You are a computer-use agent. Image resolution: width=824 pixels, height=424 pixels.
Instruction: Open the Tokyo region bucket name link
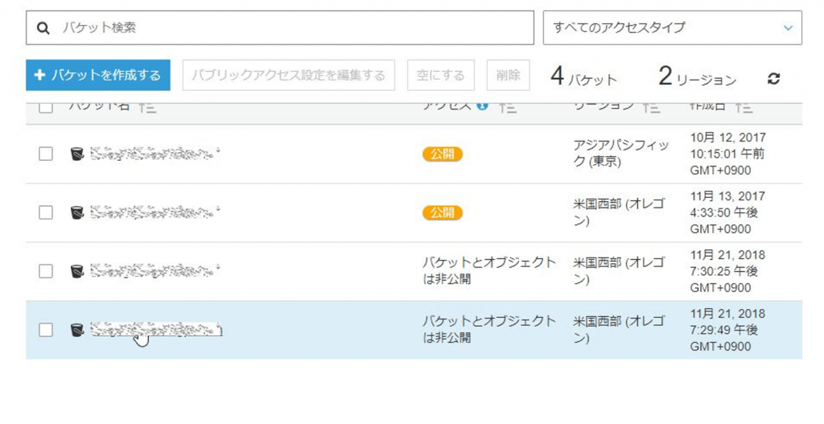(155, 154)
